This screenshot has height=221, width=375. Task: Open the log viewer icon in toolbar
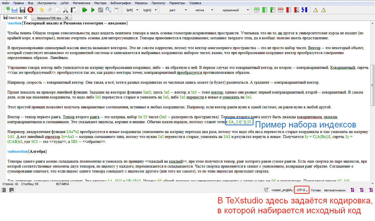coord(116,10)
